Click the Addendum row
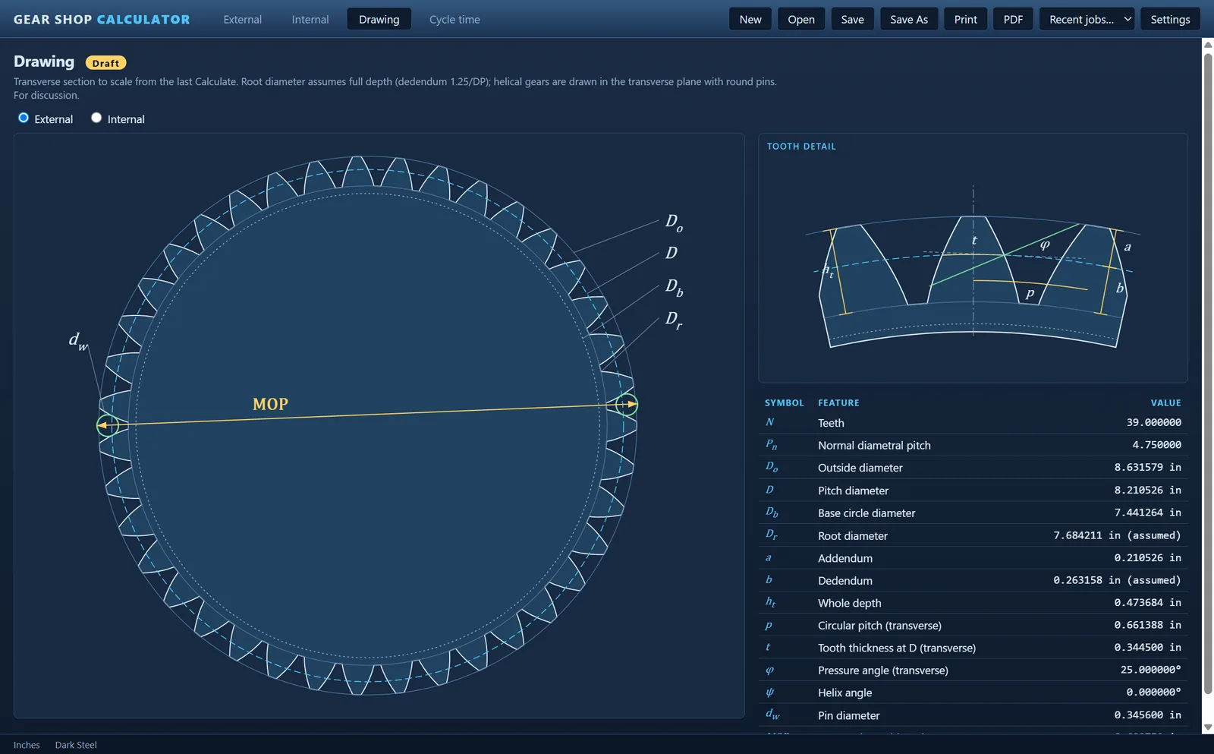1214x754 pixels. [973, 557]
